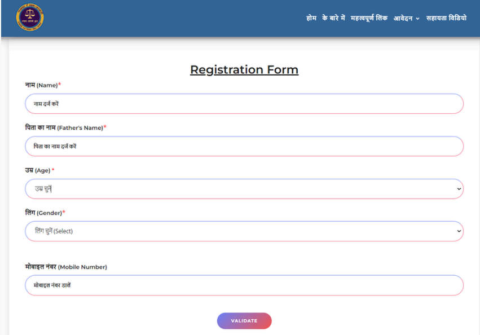Click the arrow on the Gender dropdown
Screen dimensions: 480x335
pos(459,231)
